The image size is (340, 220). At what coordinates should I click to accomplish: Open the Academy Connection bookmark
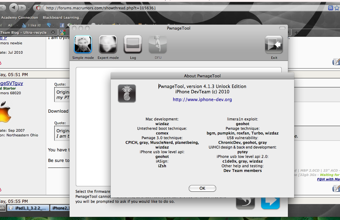coord(20,17)
